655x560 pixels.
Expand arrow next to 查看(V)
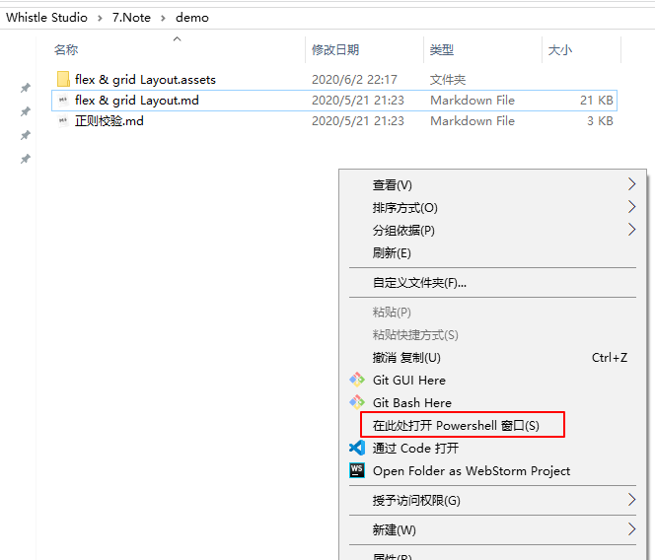(x=632, y=184)
